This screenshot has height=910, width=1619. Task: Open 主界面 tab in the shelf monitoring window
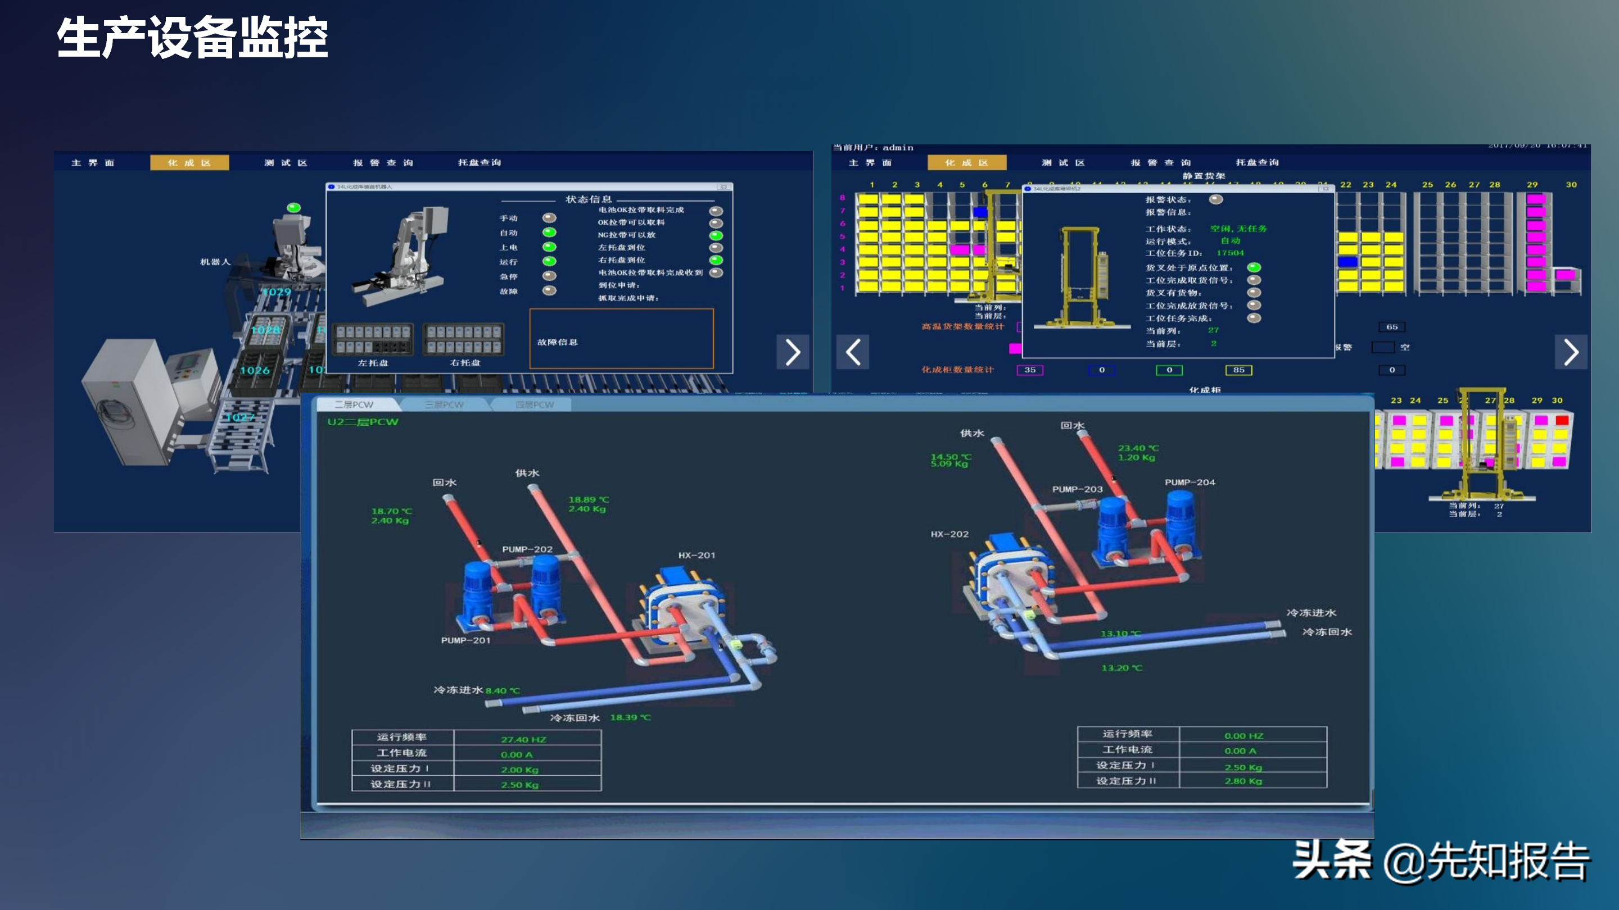point(870,163)
